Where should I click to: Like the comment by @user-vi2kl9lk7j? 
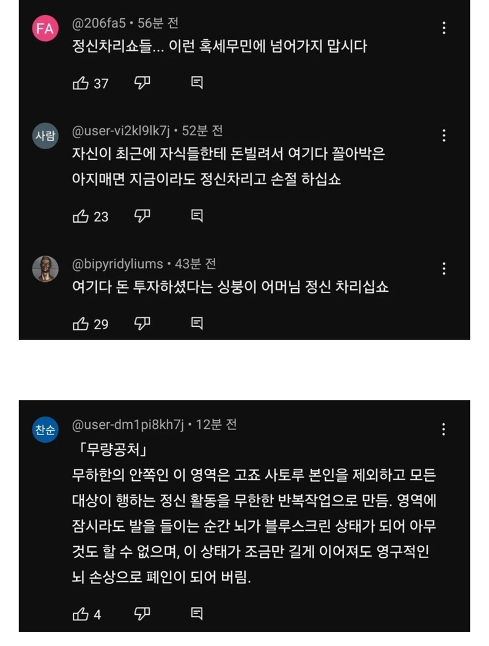pos(81,217)
